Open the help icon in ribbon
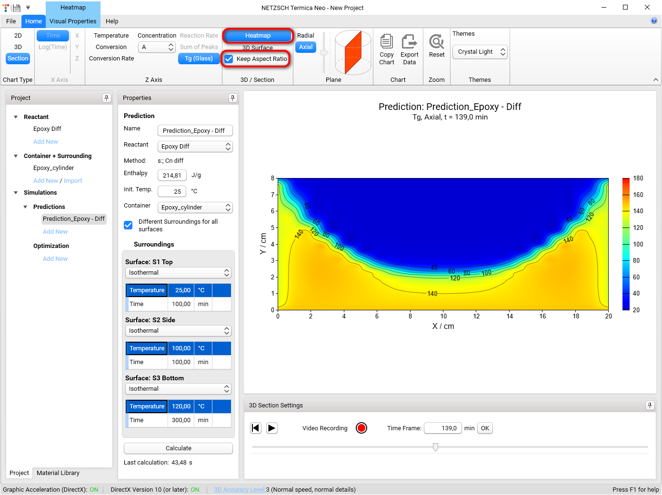This screenshot has height=495, width=662. tap(654, 20)
